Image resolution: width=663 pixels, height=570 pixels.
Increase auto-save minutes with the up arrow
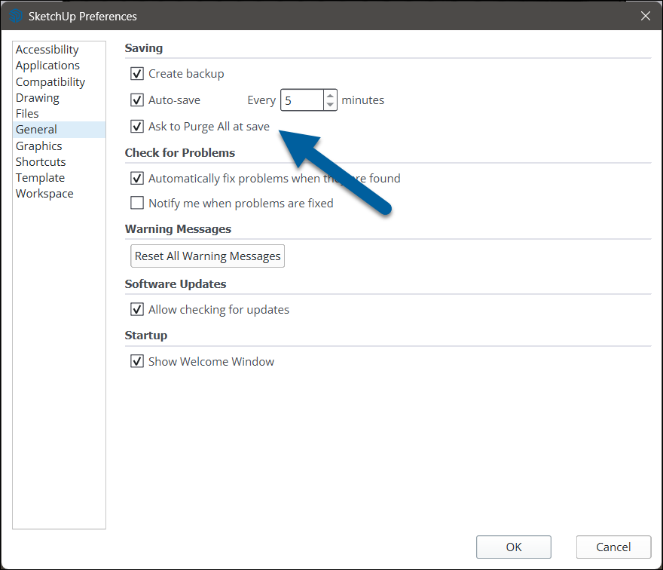click(330, 95)
